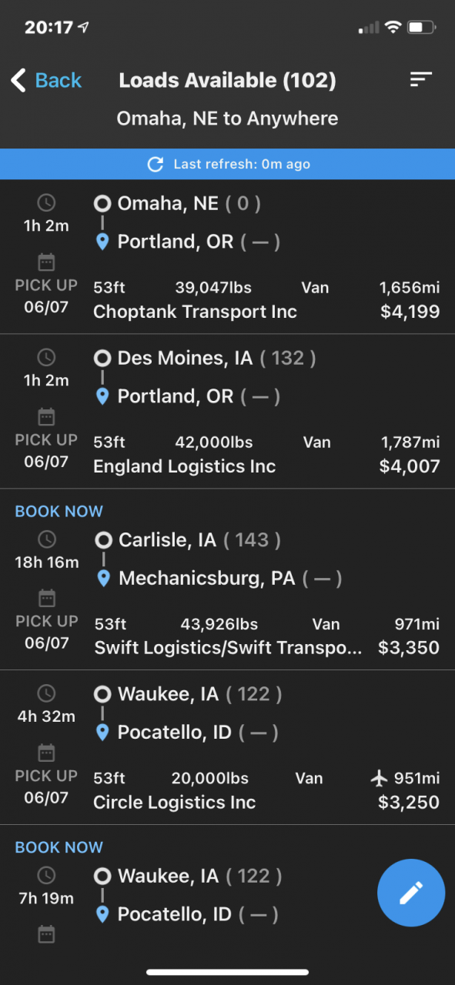The width and height of the screenshot is (455, 985).
Task: Open England Logistics Inc load
Action: pyautogui.click(x=227, y=412)
